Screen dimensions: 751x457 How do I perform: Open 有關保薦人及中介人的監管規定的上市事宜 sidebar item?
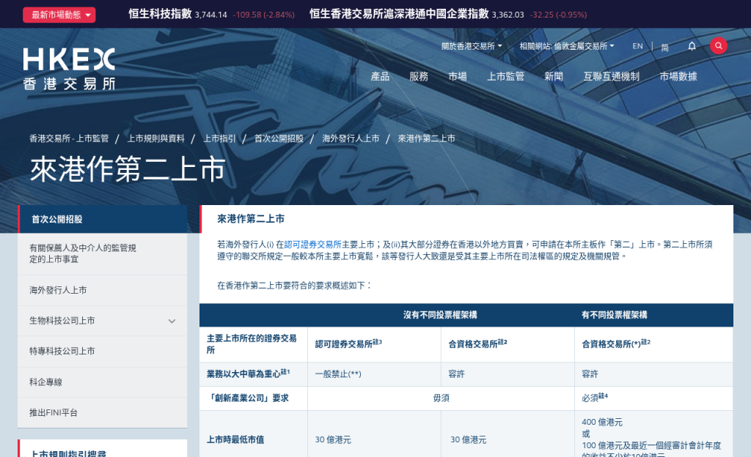click(x=103, y=254)
